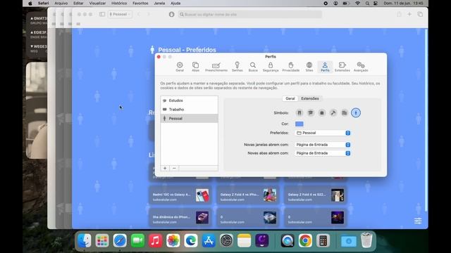Viewport: 451px width, 253px height.
Task: Open the Preenchimento settings pane
Action: 216,67
